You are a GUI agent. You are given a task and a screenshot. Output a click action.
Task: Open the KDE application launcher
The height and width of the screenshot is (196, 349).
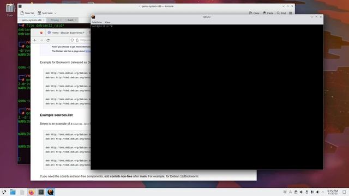point(4,192)
